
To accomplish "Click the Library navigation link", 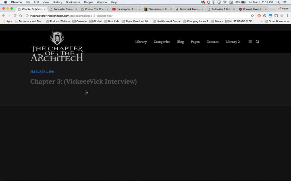I will [x=141, y=42].
